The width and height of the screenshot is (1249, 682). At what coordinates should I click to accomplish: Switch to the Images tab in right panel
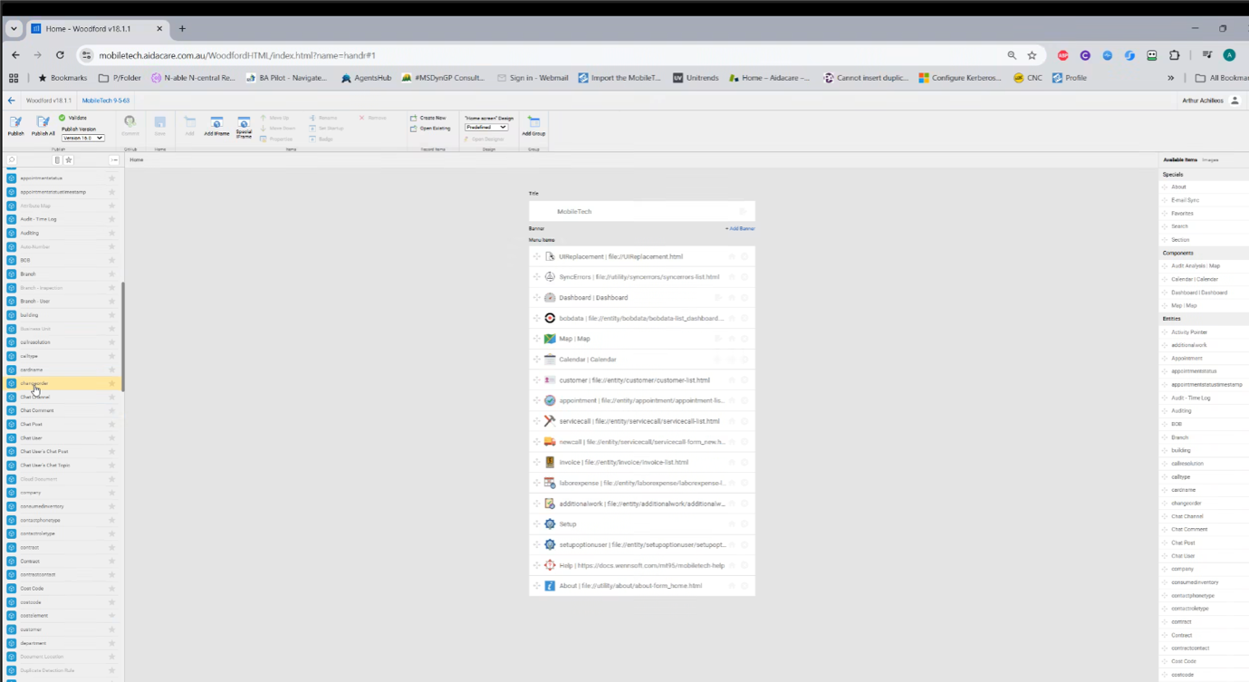[1210, 159]
